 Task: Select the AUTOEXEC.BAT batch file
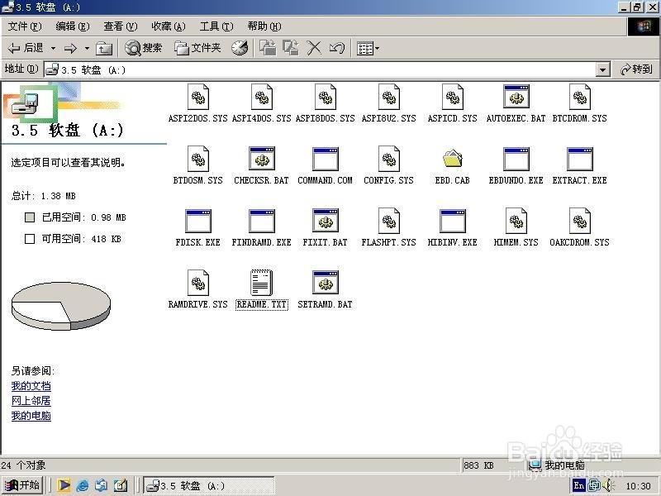click(x=516, y=97)
